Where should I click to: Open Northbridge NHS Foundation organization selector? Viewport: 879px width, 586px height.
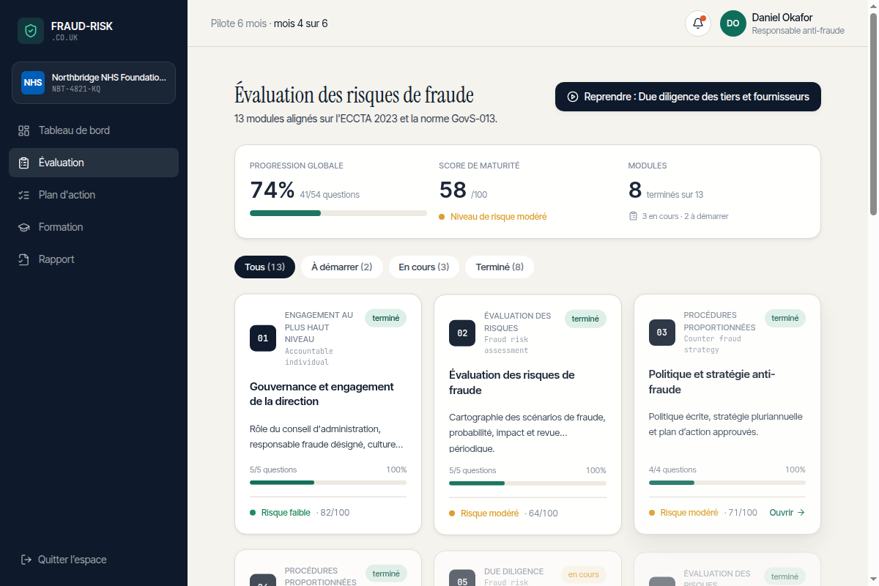[x=94, y=83]
